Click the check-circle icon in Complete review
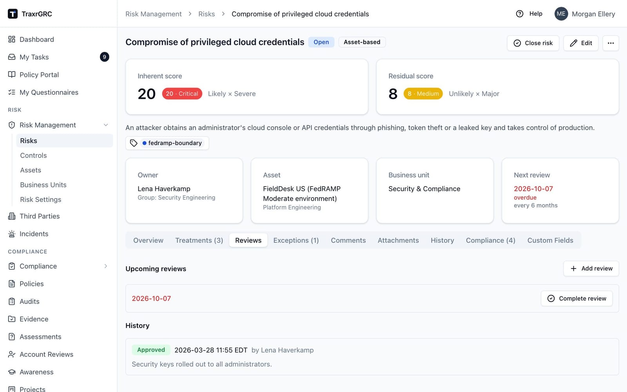The height and width of the screenshot is (392, 627). point(551,298)
